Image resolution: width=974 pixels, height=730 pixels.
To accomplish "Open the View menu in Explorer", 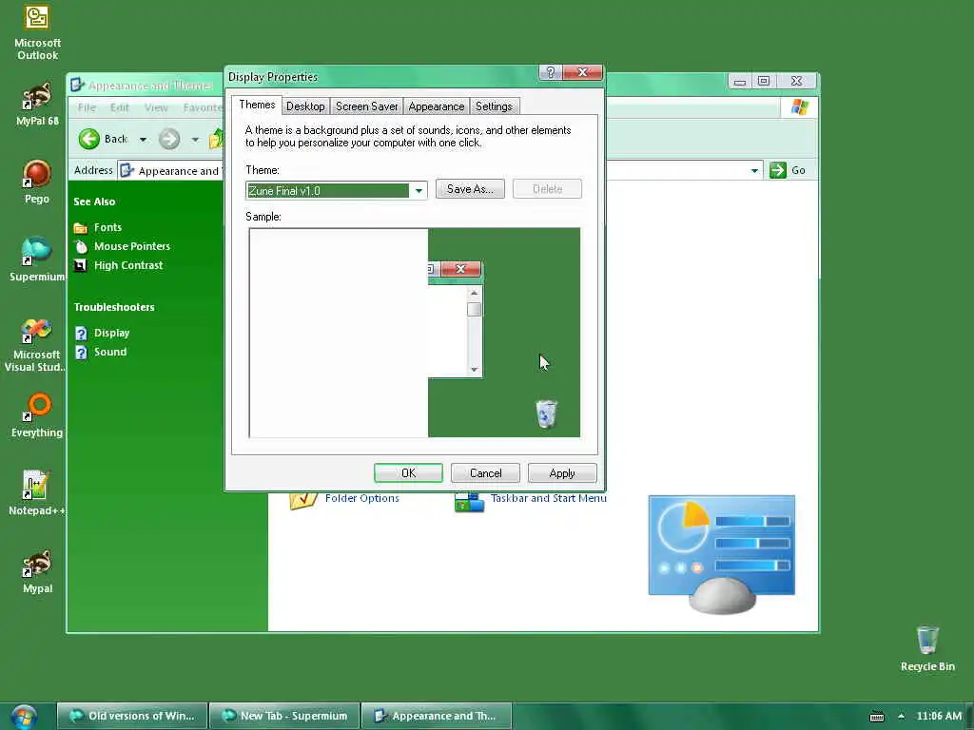I will (156, 107).
